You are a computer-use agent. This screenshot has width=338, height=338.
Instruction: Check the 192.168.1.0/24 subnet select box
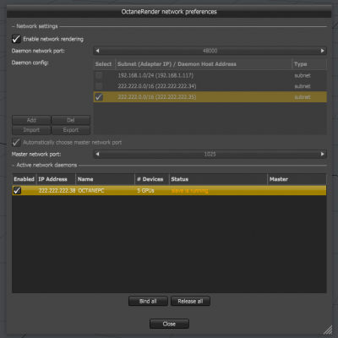pyautogui.click(x=99, y=75)
